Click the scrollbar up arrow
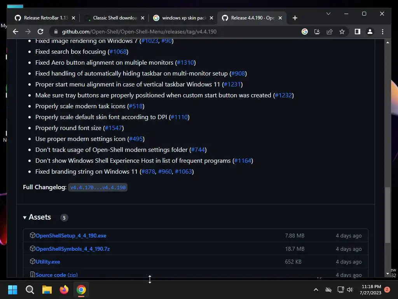The width and height of the screenshot is (398, 299). pyautogui.click(x=388, y=42)
